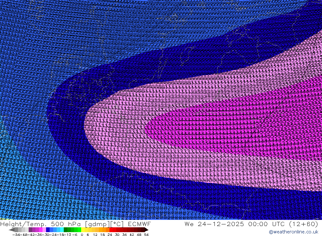Click the dark blue -30 legend swatch
This screenshot has width=322, height=236.
[48, 230]
